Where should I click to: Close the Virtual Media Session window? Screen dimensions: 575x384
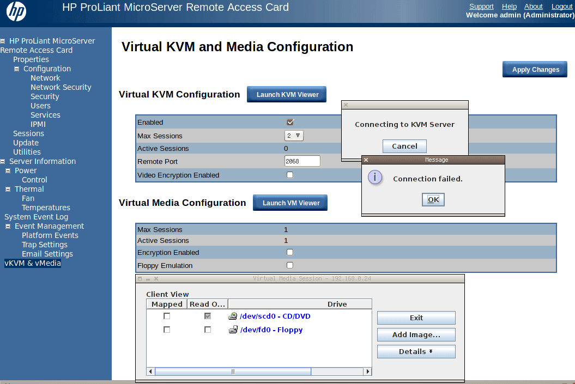(156, 278)
